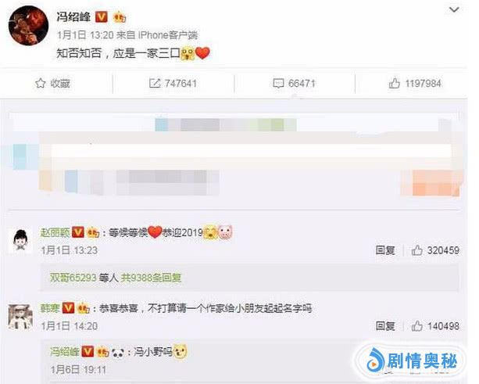Image resolution: width=479 pixels, height=384 pixels.
Task: Click the 赵丽颖 username link
Action: 55,233
